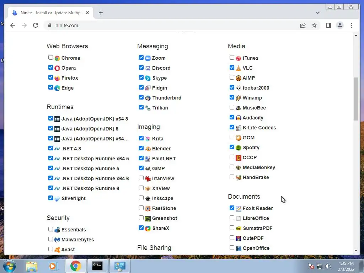Launch Windows Media Player from taskbar
Viewport: 364px width, 273px height.
pyautogui.click(x=53, y=266)
